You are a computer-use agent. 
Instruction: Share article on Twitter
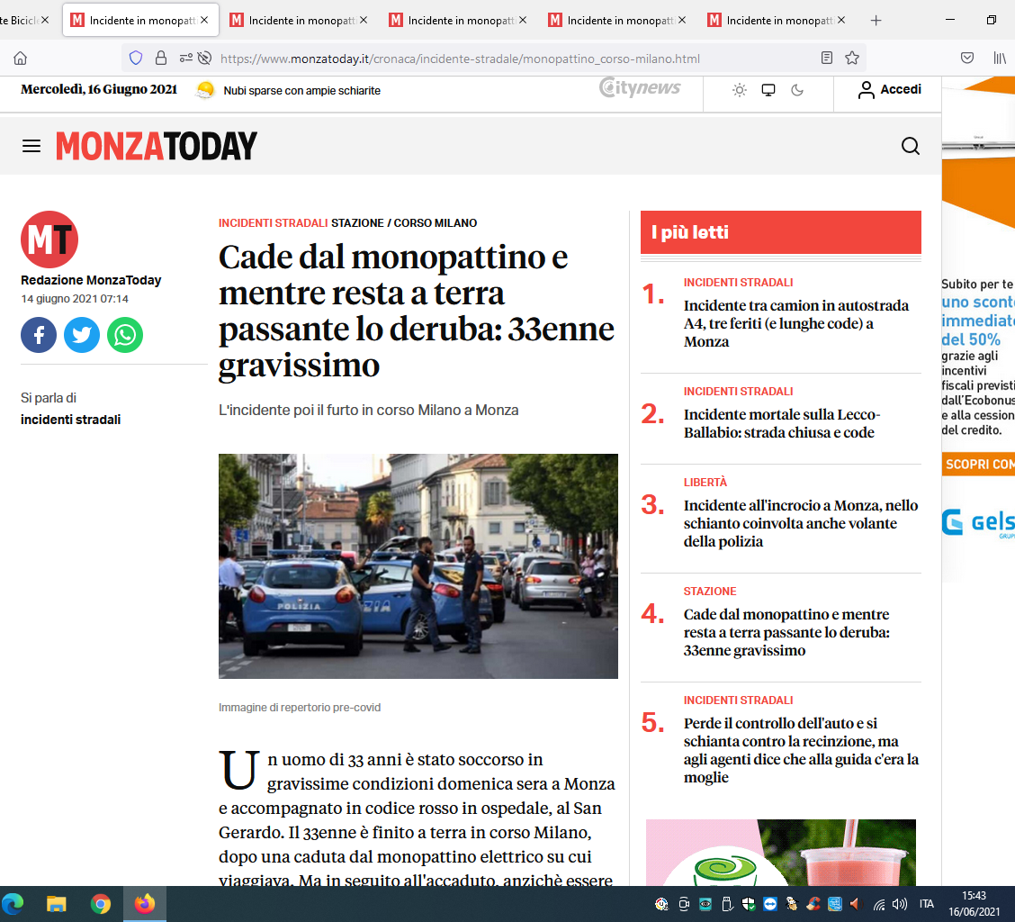pyautogui.click(x=82, y=335)
